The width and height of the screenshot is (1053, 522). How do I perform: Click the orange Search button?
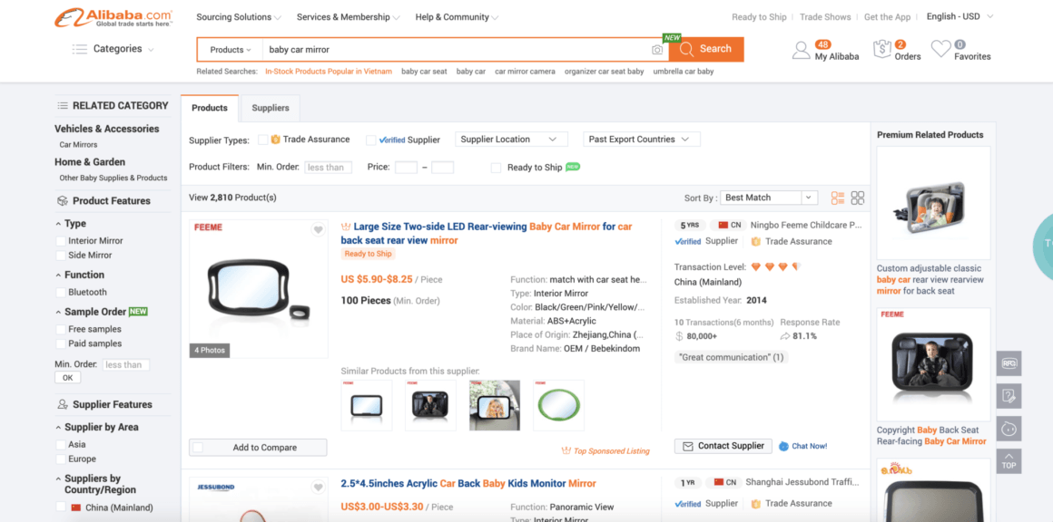(x=706, y=49)
